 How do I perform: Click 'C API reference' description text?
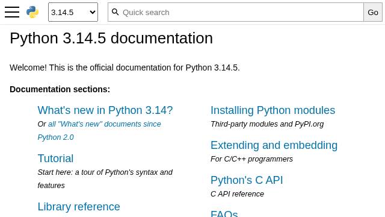click(237, 194)
